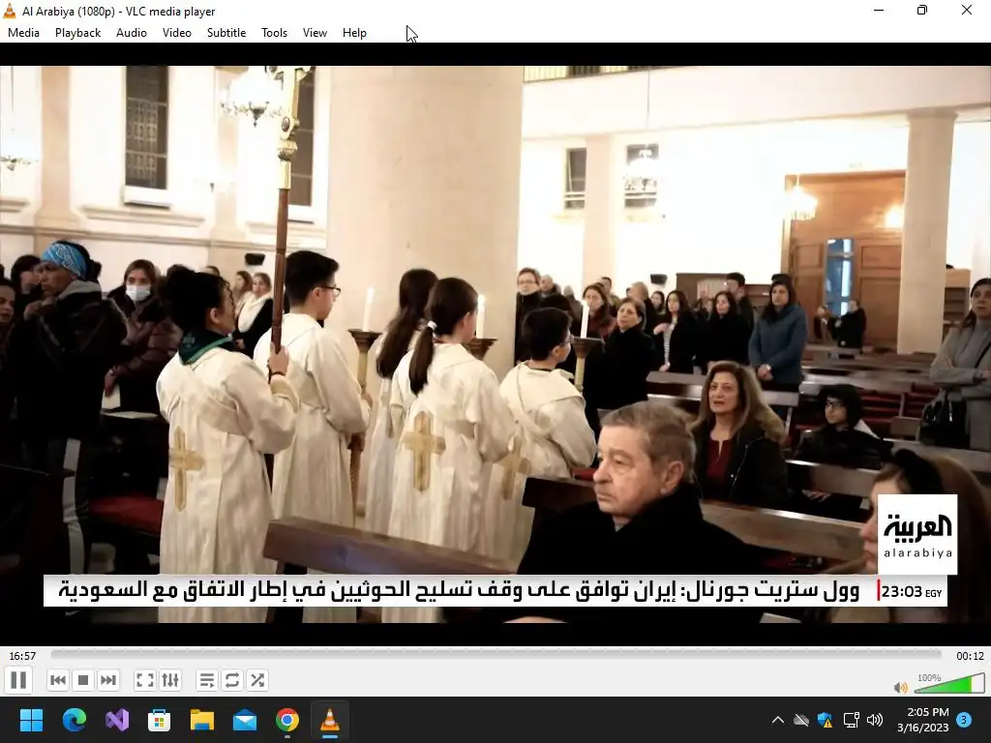The image size is (991, 743).
Task: Toggle remaining time display 00:12
Action: pyautogui.click(x=970, y=656)
